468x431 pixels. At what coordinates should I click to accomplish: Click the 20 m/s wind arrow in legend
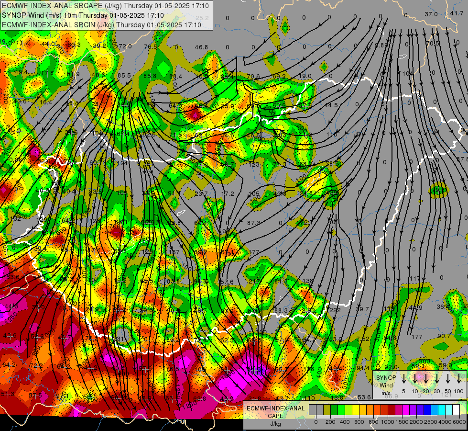425,379
